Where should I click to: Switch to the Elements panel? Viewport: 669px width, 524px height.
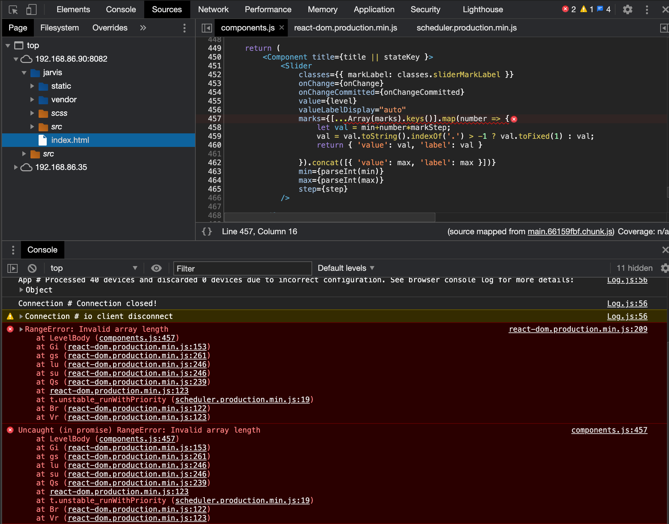(73, 9)
